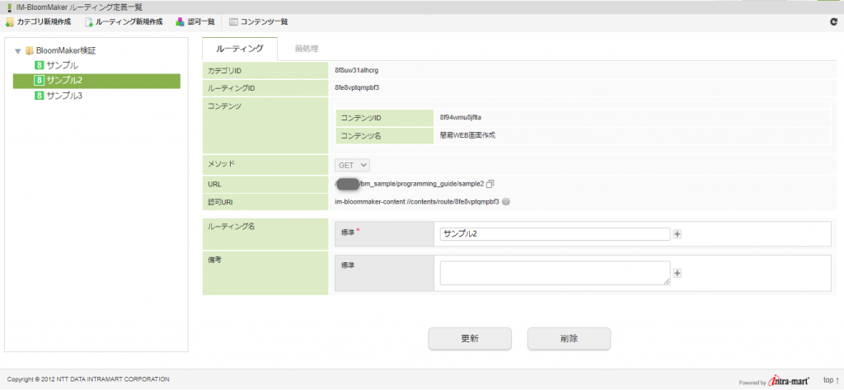Click the content ID value 8f94wmu8jflta
The image size is (844, 390).
click(460, 117)
